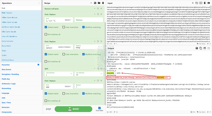
Task: Click the Favourites star icon
Action: point(38,65)
